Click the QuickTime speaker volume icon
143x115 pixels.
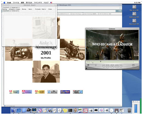[88, 65]
